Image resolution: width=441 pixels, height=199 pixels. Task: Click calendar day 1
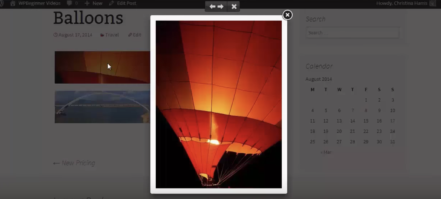366,100
